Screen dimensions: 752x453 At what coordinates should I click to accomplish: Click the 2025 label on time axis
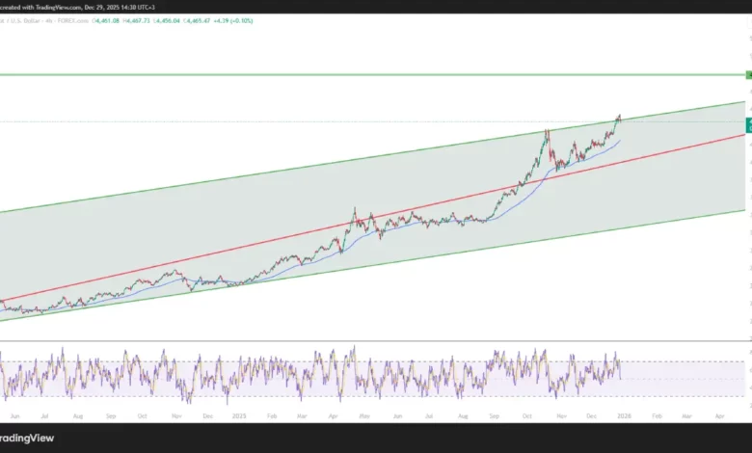tap(241, 414)
